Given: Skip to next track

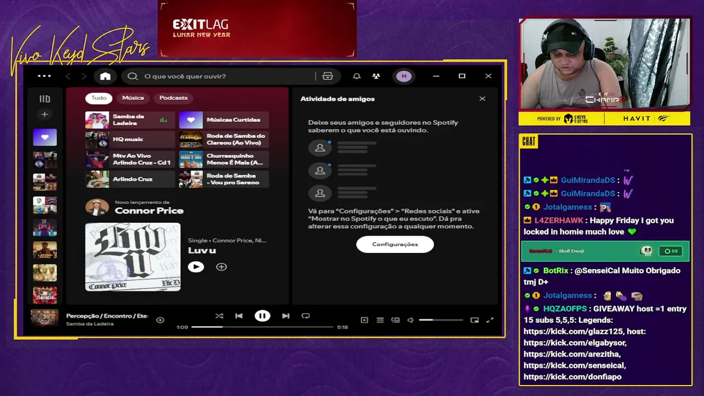Looking at the screenshot, I should point(285,316).
